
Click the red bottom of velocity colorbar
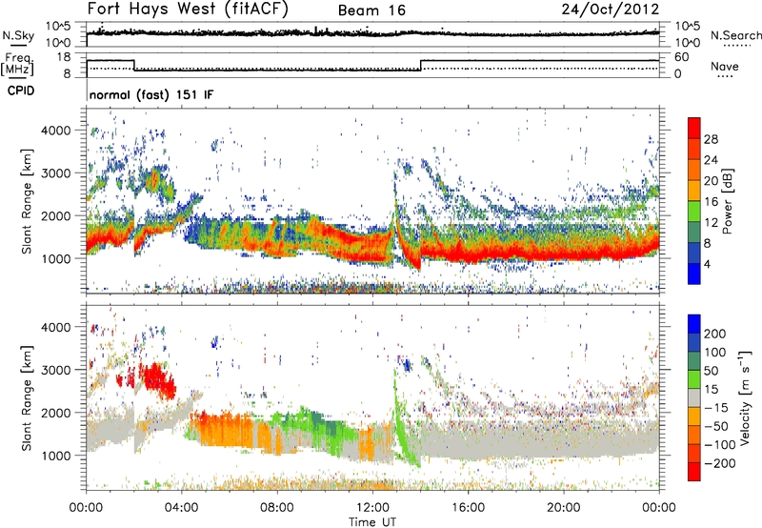point(694,472)
